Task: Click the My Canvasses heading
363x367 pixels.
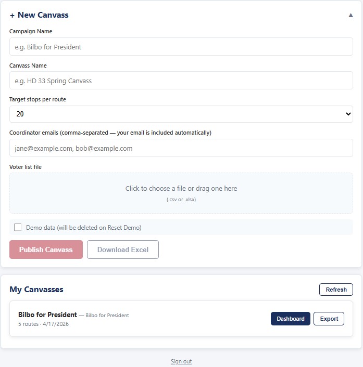Action: click(x=36, y=290)
